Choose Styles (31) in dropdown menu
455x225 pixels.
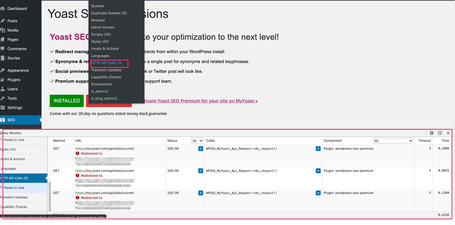[100, 42]
